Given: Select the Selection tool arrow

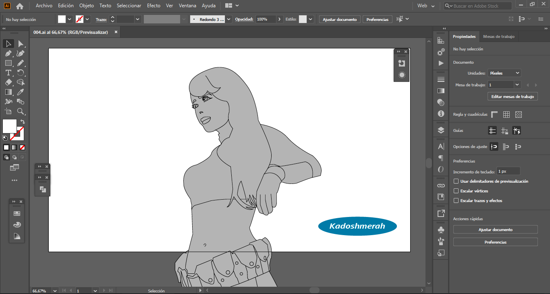Looking at the screenshot, I should (8, 44).
